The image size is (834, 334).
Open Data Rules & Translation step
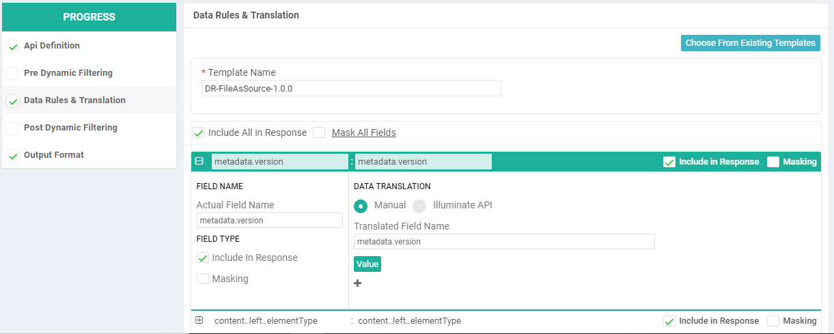[74, 100]
